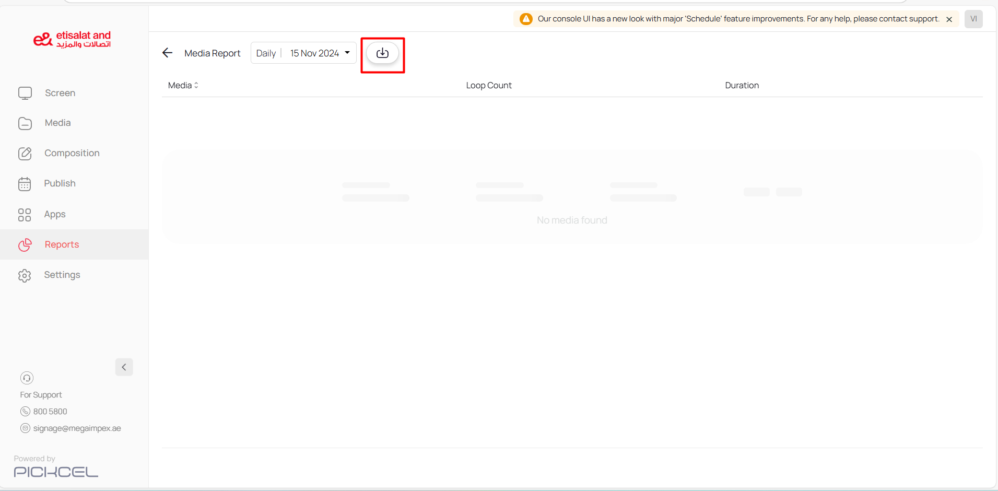Click the Apps grid icon
The image size is (998, 491).
(x=25, y=215)
